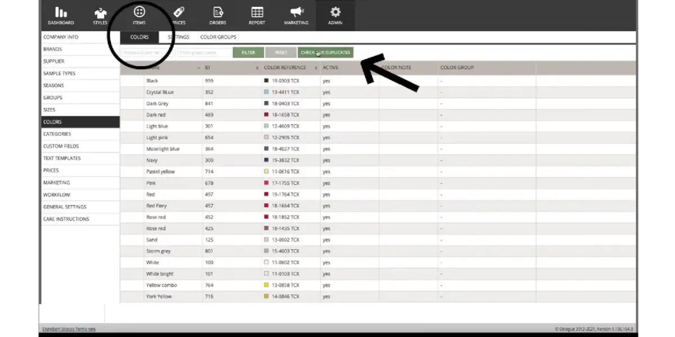Viewport: 675px width, 337px height.
Task: Sort the table by NAME column arrow
Action: (198, 67)
